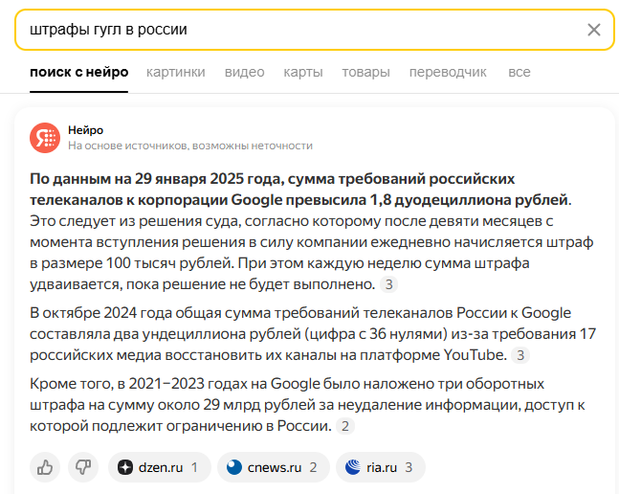Switch to the 'переводчик' tab
The width and height of the screenshot is (619, 494).
point(448,72)
